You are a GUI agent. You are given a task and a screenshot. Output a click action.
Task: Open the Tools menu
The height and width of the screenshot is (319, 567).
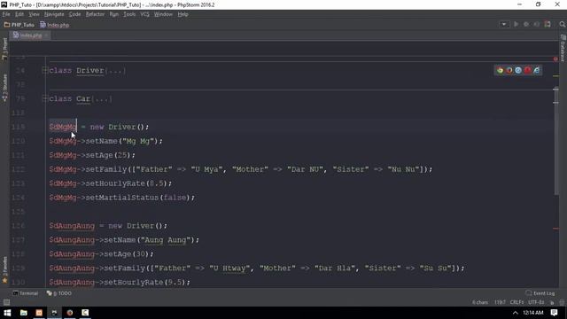pyautogui.click(x=129, y=14)
